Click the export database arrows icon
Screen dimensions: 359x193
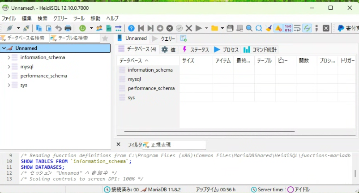click(118, 28)
